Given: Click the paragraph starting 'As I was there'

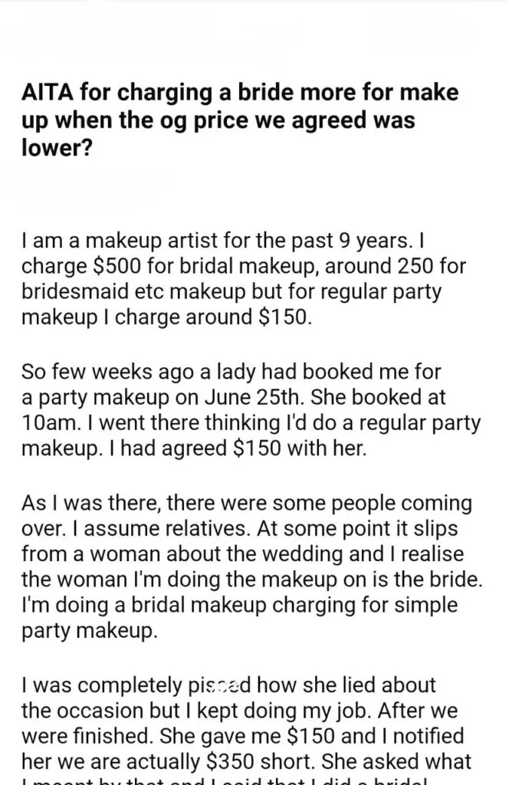Looking at the screenshot, I should (x=251, y=567).
